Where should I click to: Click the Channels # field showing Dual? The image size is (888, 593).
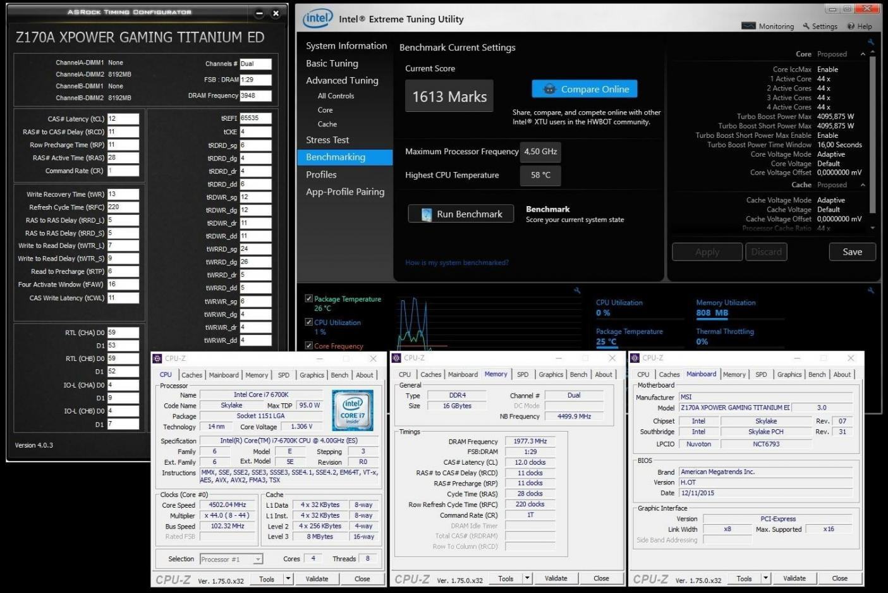click(x=255, y=64)
